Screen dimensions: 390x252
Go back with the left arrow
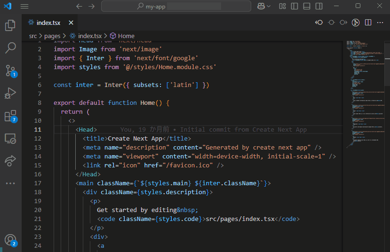coord(79,6)
